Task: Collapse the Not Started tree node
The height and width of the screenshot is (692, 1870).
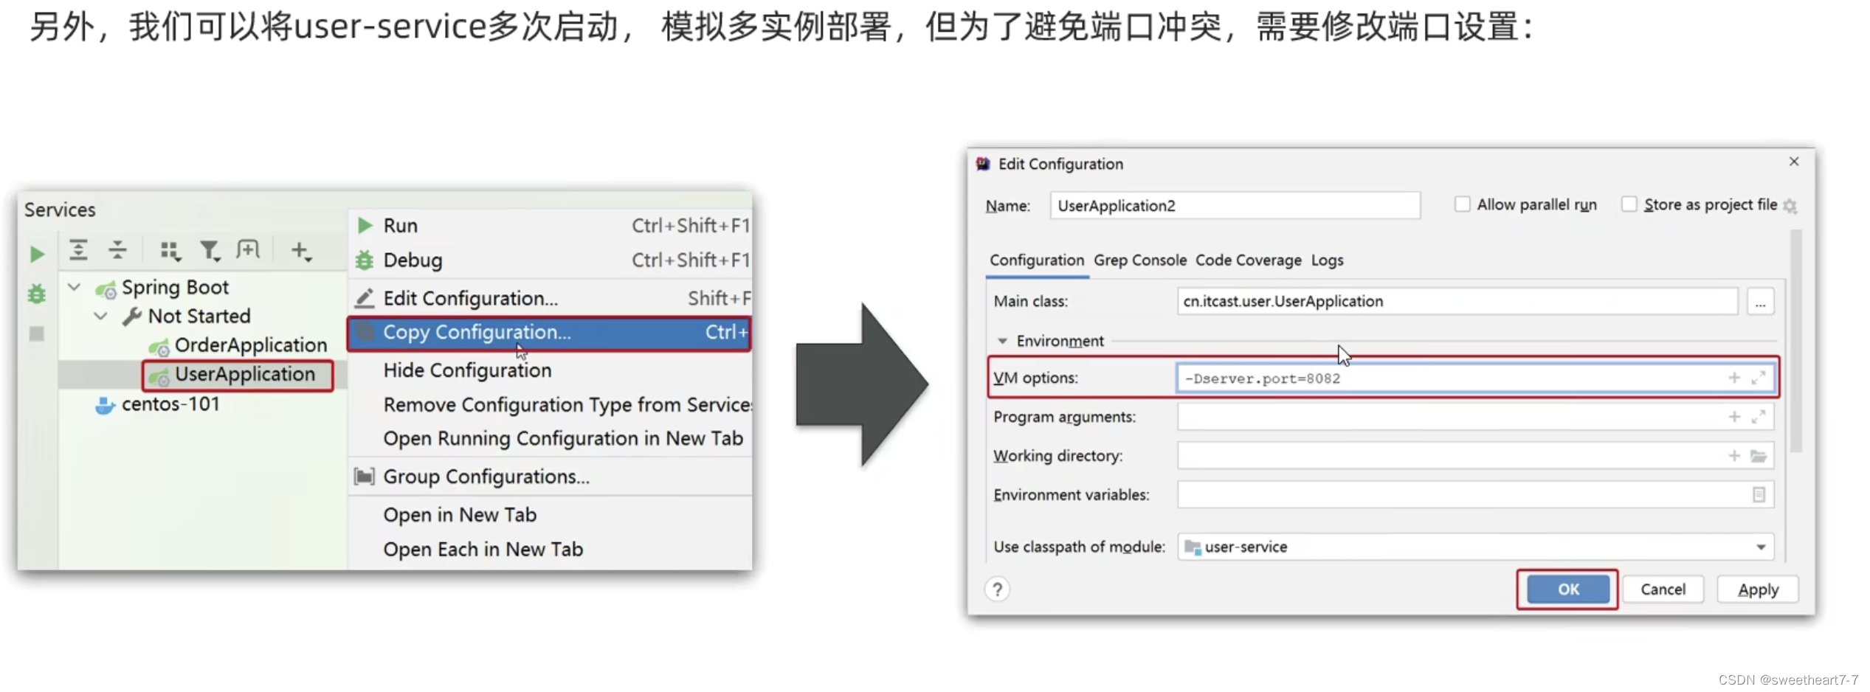Action: [101, 316]
